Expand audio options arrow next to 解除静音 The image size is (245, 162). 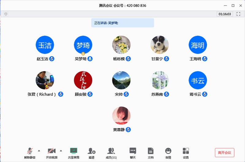pos(39,150)
